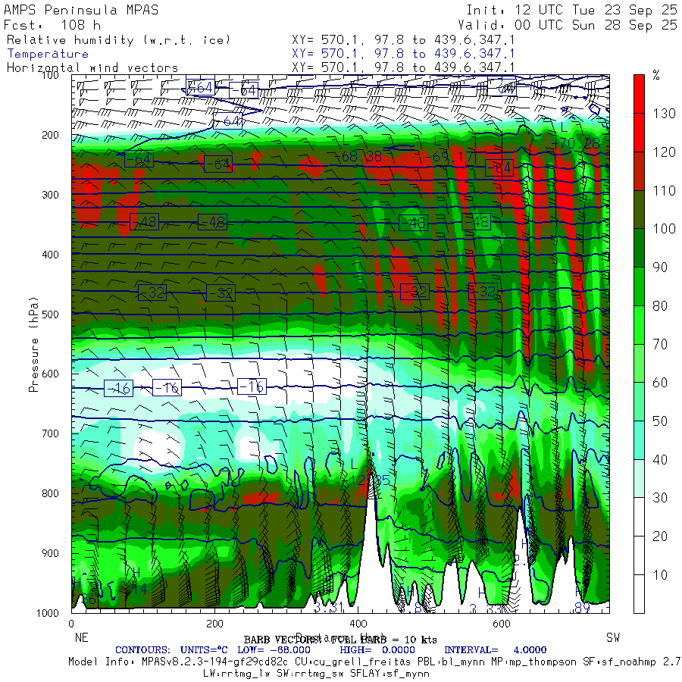The width and height of the screenshot is (682, 682).
Task: Click the 'CONTOURS: UNITS=°C' caption text
Action: (x=171, y=650)
